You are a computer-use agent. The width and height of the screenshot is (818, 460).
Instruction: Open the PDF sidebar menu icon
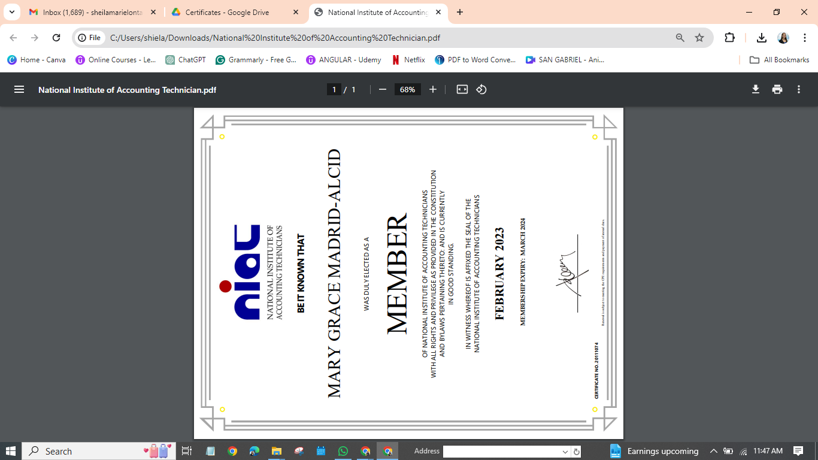pyautogui.click(x=19, y=89)
